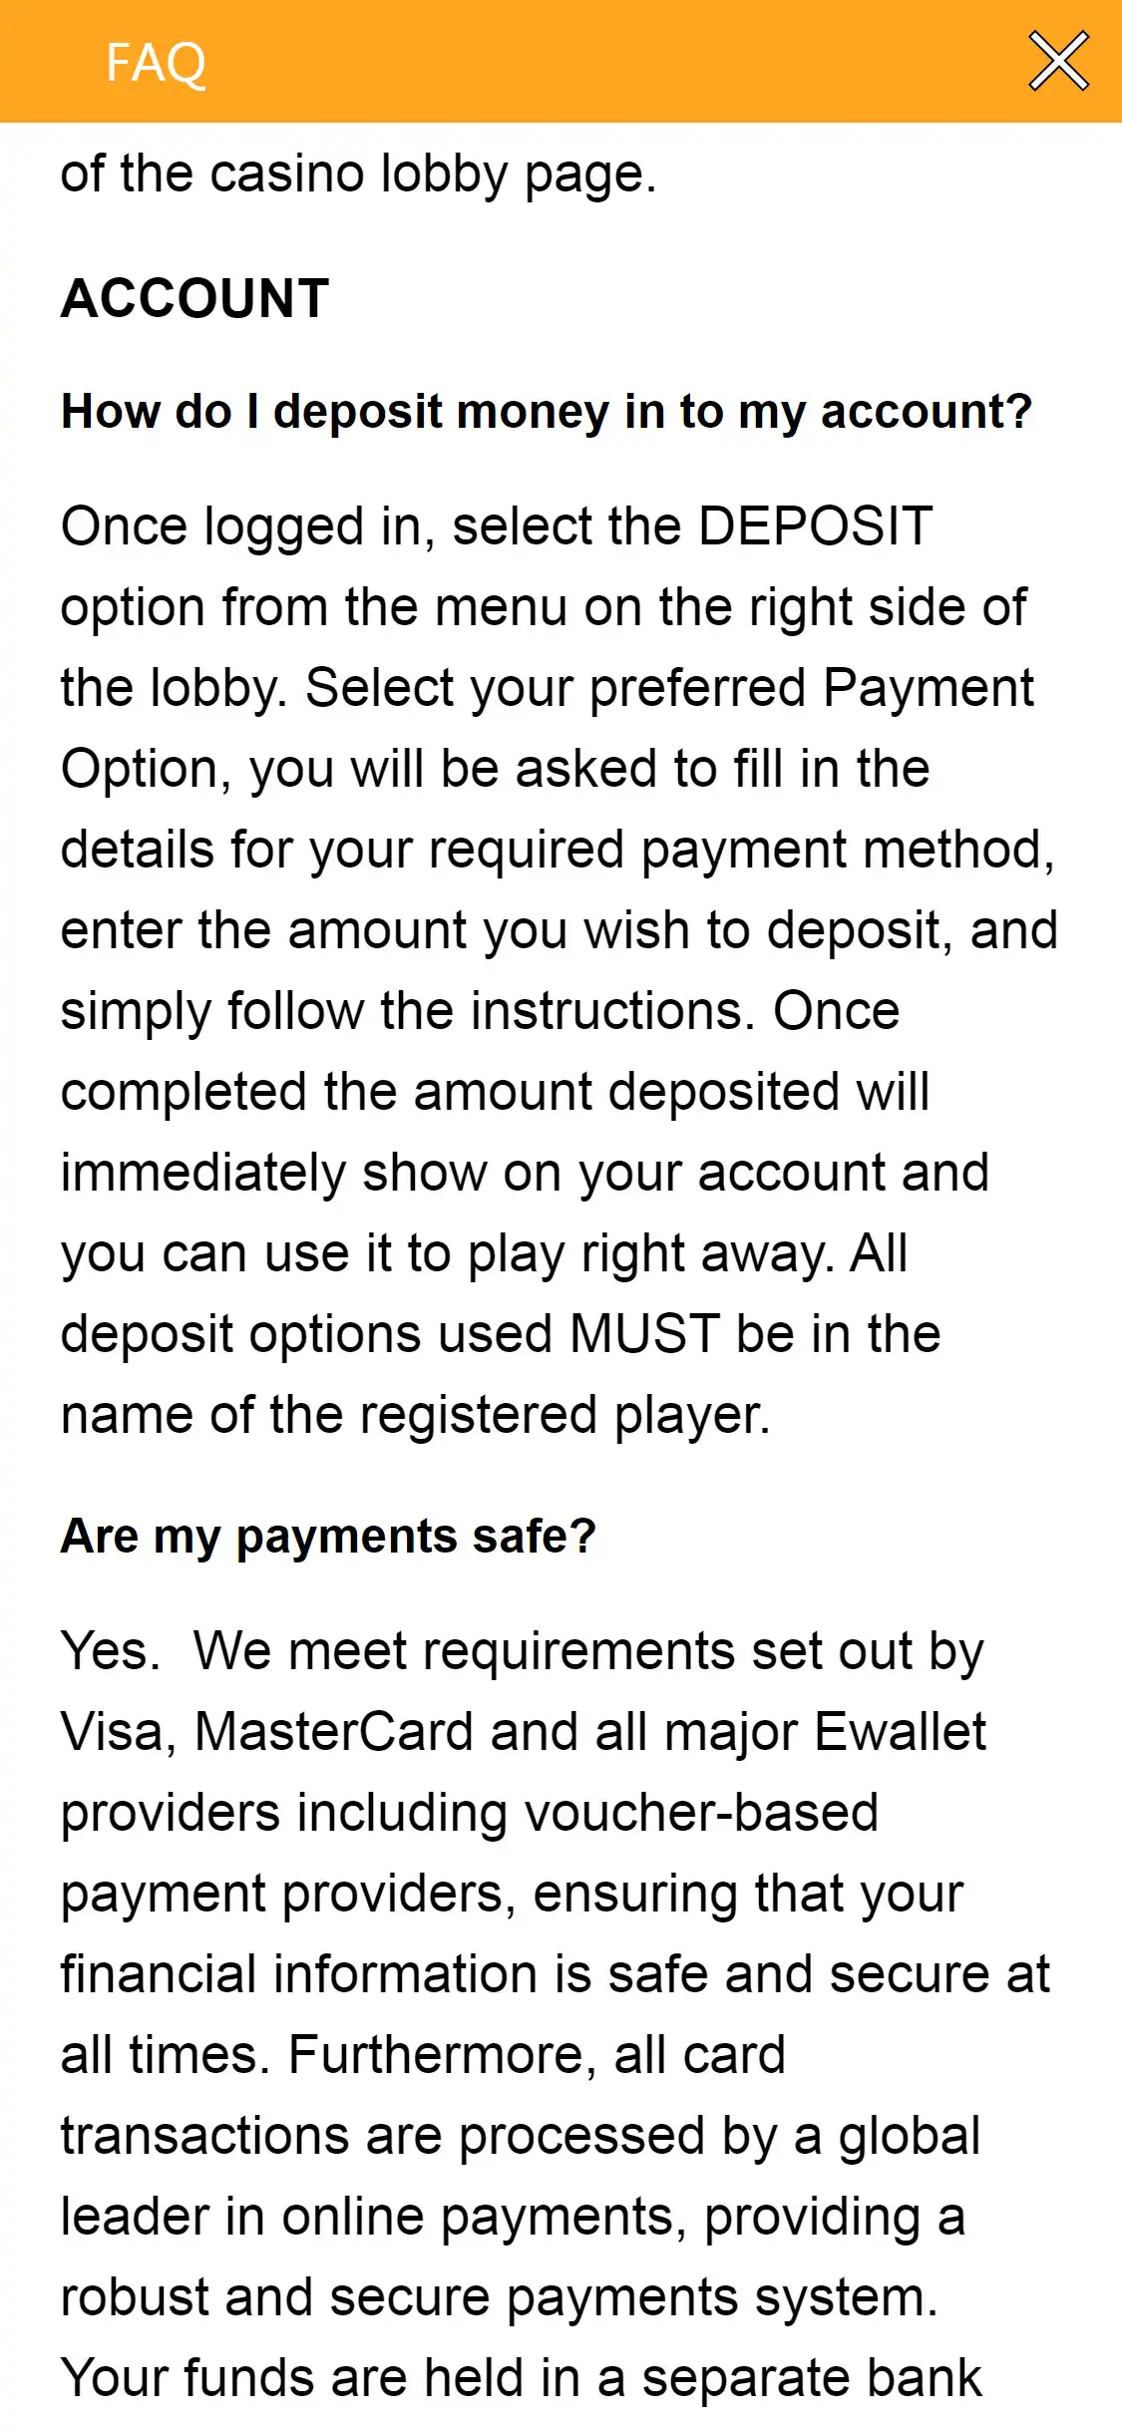Click the "Payment" word after "preferred"
Image resolution: width=1122 pixels, height=2429 pixels.
click(929, 688)
